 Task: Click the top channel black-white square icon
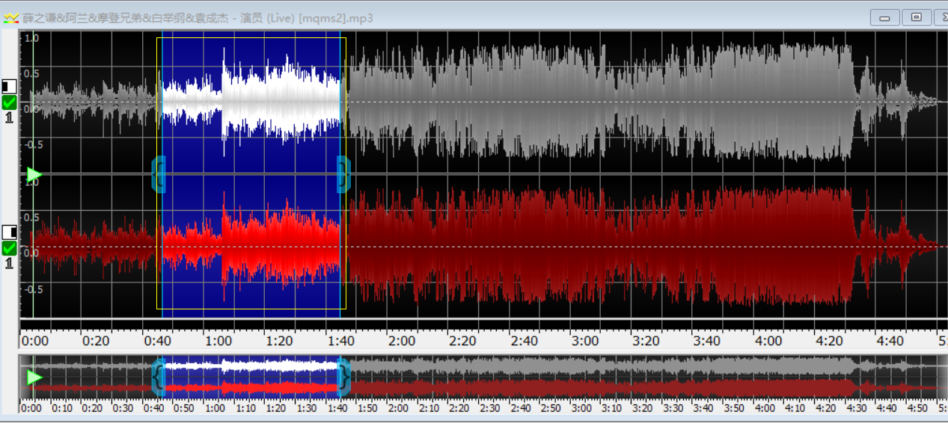point(9,86)
